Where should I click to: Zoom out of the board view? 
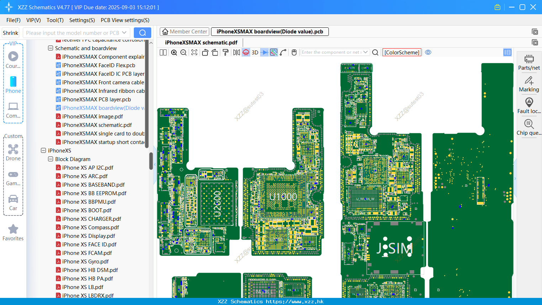[184, 52]
